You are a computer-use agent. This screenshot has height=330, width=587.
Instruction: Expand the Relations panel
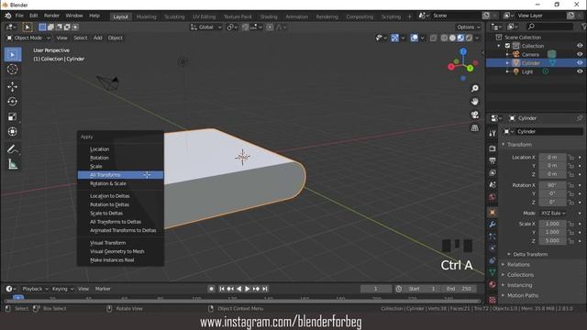click(x=518, y=265)
